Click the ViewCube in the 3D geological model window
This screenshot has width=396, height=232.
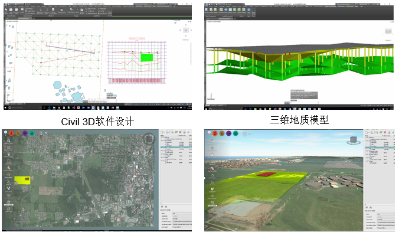pos(388,32)
